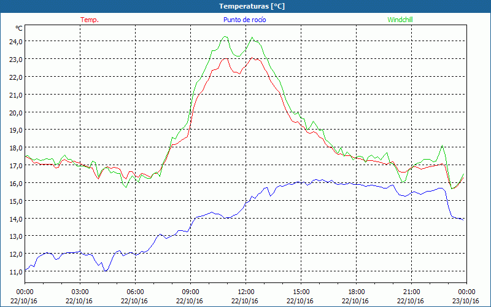Click the 12:00 time axis label
491x307 pixels.
point(246,292)
